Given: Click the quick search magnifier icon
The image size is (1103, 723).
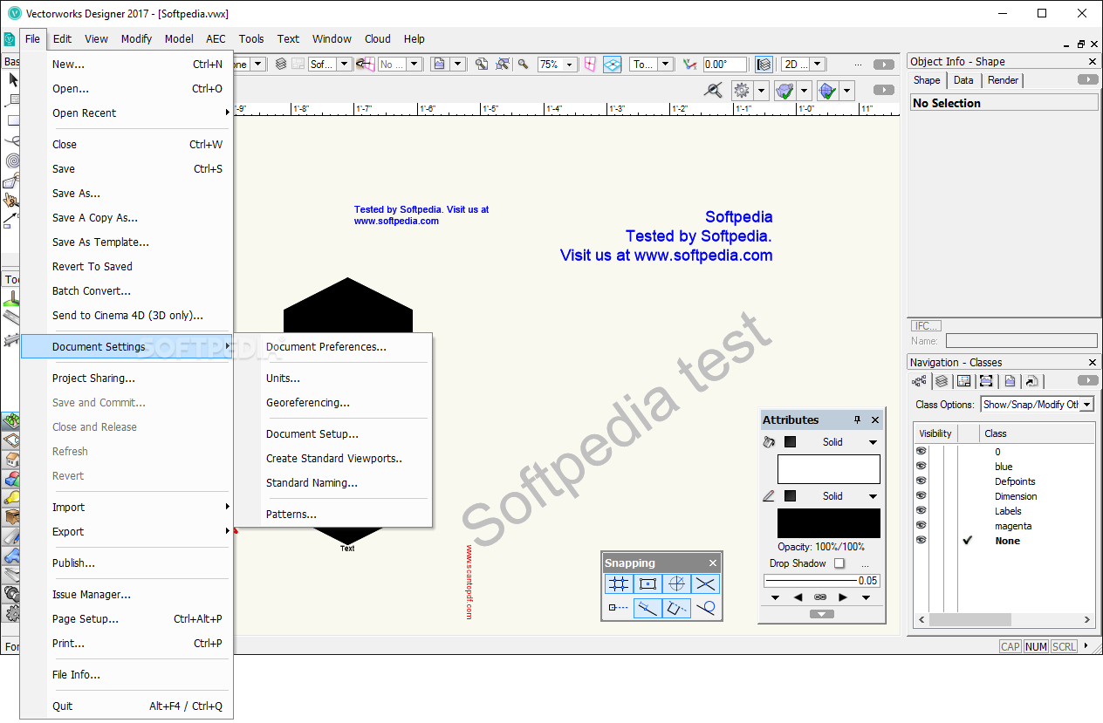Looking at the screenshot, I should [713, 90].
